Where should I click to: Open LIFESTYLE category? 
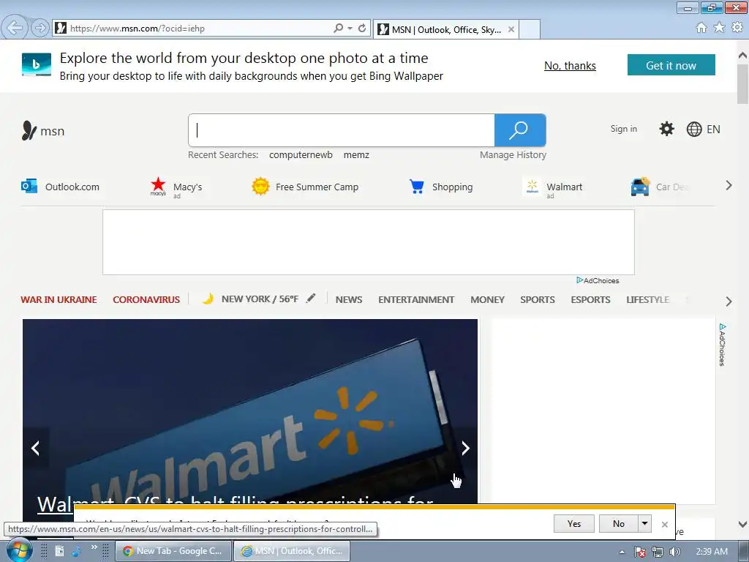pos(648,299)
